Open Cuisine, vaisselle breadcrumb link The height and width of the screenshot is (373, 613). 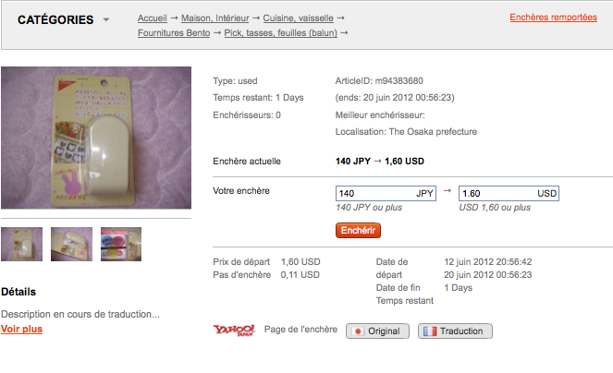coord(299,18)
